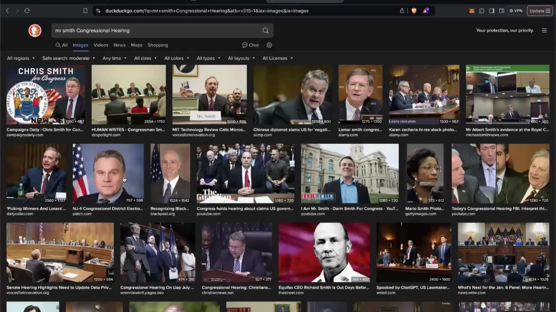Click the search query input field

[x=156, y=30]
